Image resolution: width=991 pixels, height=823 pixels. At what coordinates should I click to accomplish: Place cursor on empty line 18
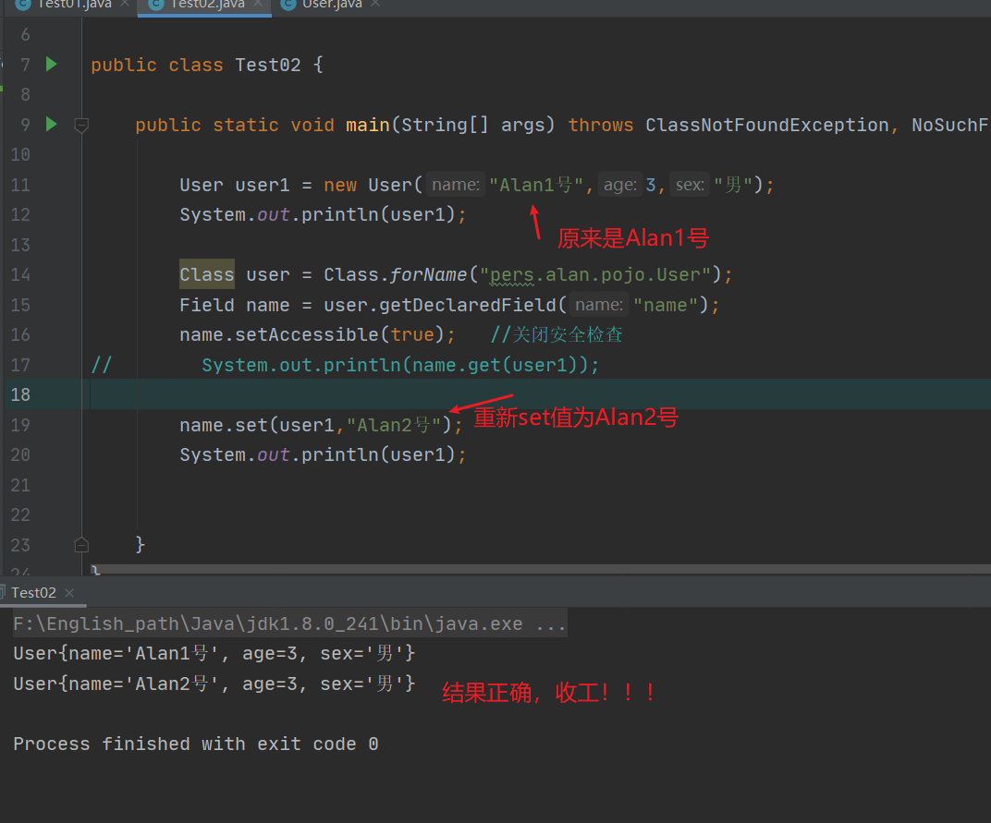pyautogui.click(x=541, y=394)
